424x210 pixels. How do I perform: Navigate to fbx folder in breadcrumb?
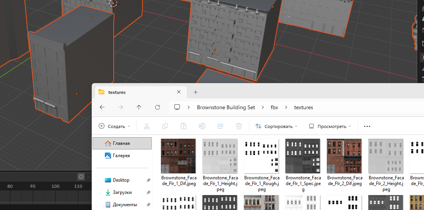click(274, 107)
